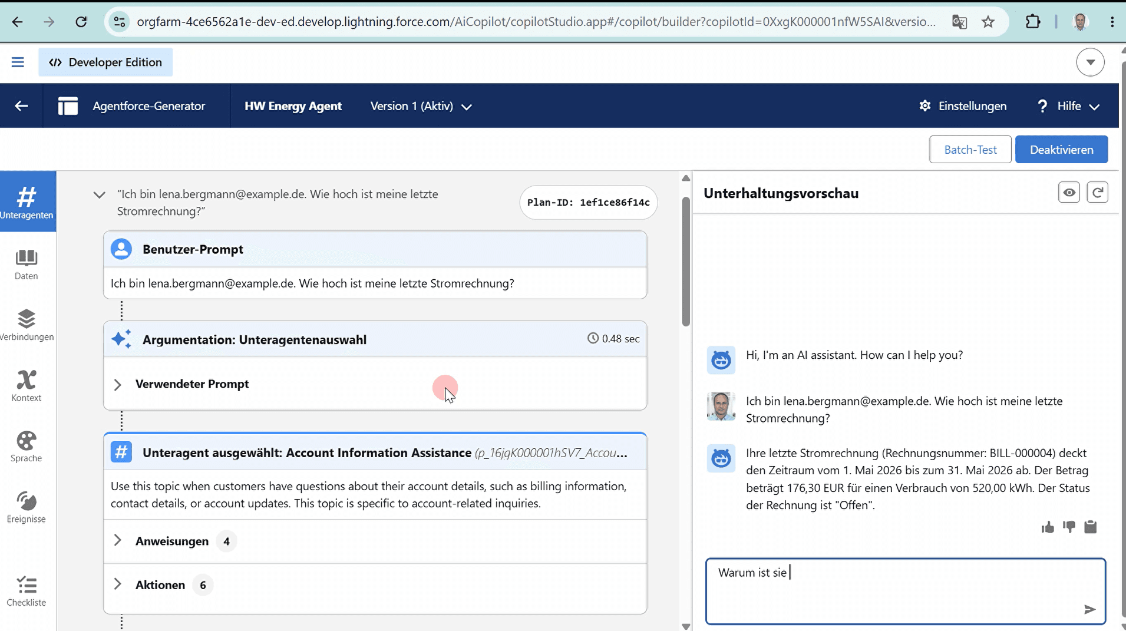This screenshot has height=631, width=1126.
Task: Click the translate page icon
Action: coord(959,22)
